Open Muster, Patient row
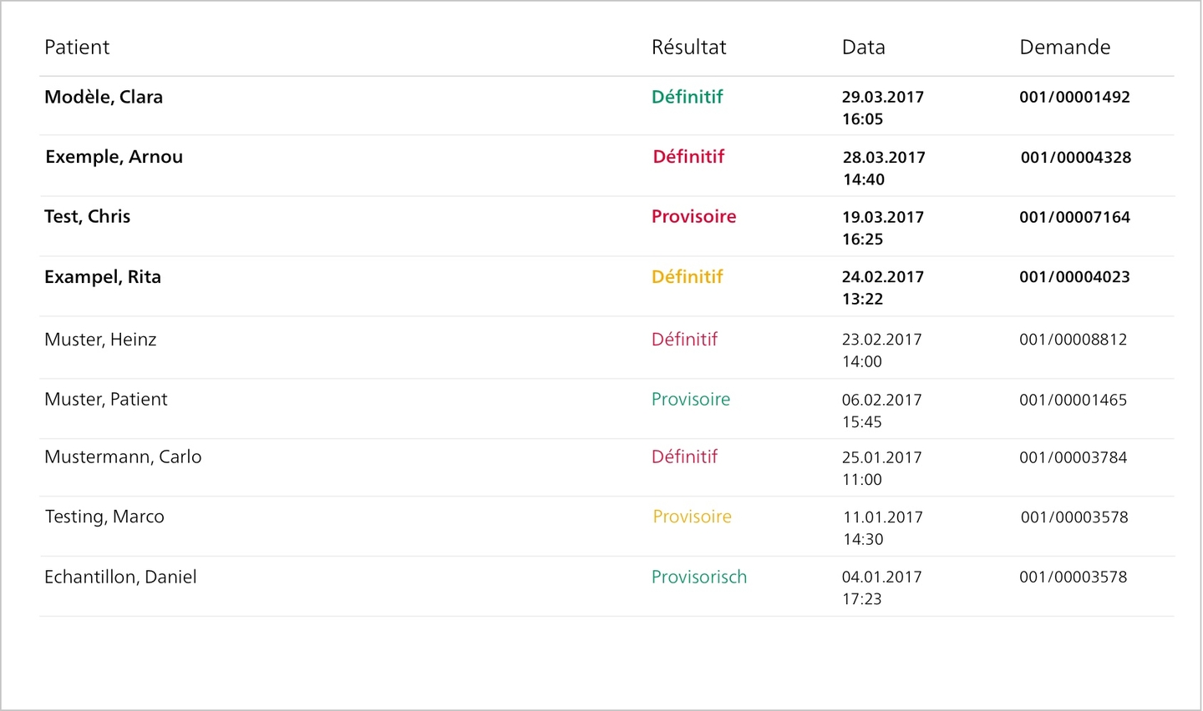Screen dimensions: 1203x711 coord(607,409)
